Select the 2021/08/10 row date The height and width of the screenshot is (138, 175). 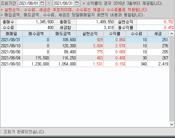tap(11, 46)
